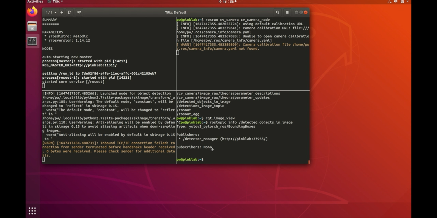This screenshot has width=437, height=218.
Task: Click '/cv_camera/image_raw/theora/parameter_descriptions' line
Action: [x=228, y=93]
